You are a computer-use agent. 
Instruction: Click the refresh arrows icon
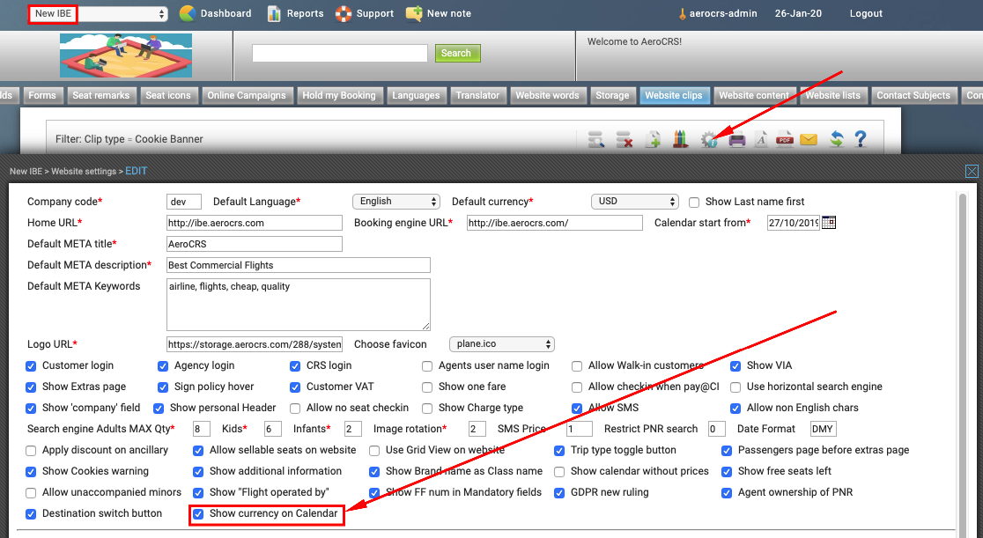point(836,139)
